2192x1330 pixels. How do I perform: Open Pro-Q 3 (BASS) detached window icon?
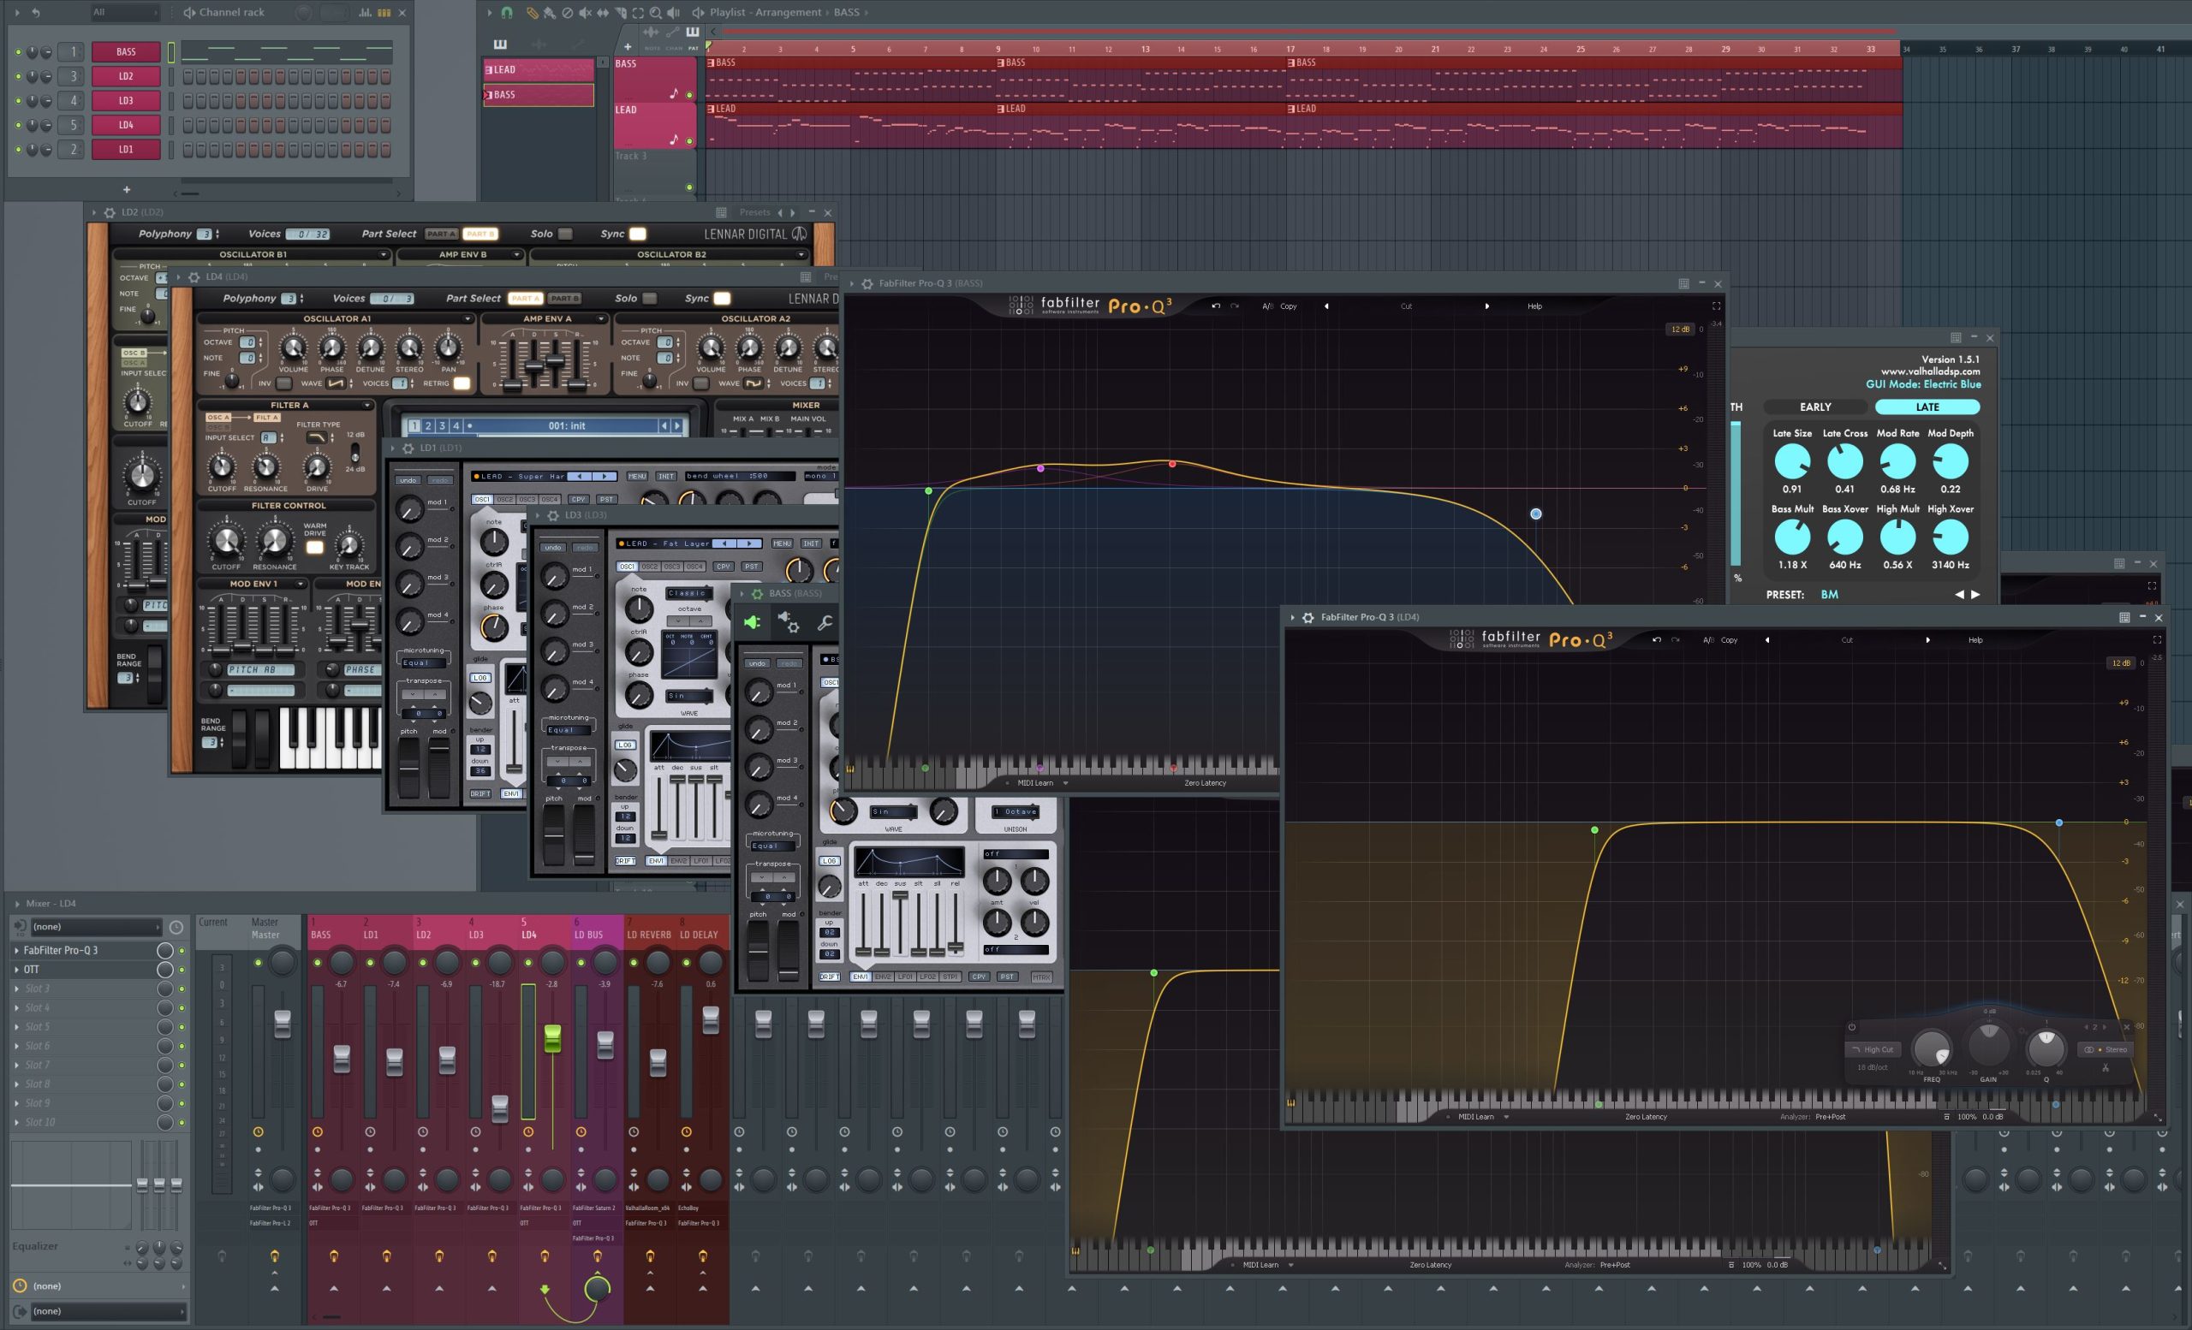1684,283
